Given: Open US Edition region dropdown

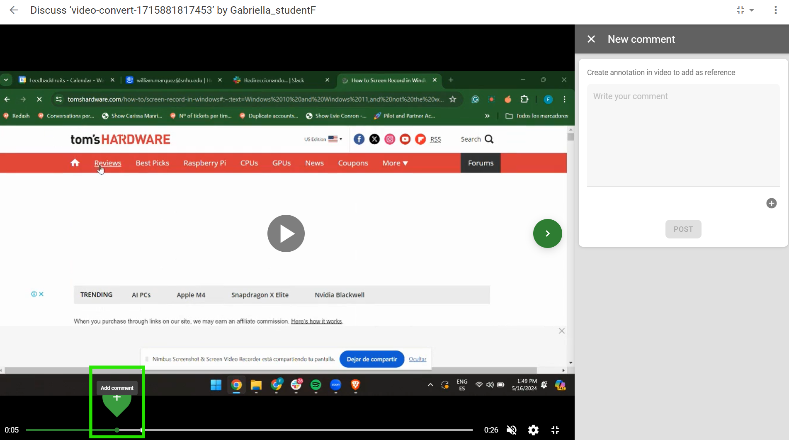Looking at the screenshot, I should (323, 139).
